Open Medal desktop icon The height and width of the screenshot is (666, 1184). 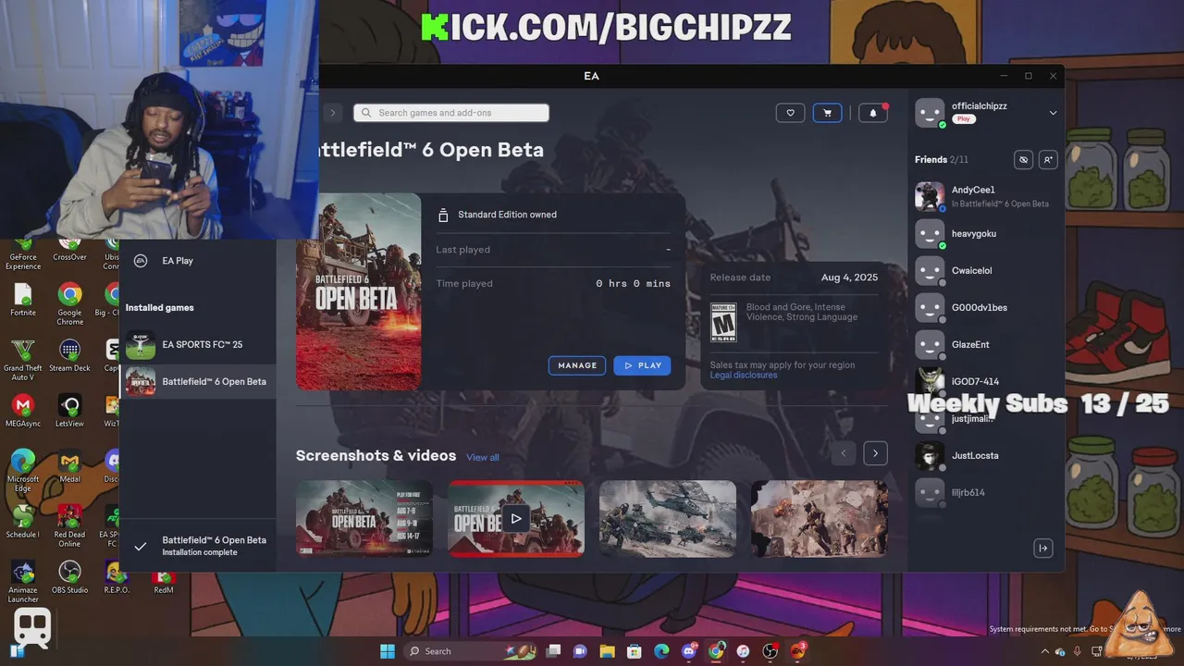point(69,466)
